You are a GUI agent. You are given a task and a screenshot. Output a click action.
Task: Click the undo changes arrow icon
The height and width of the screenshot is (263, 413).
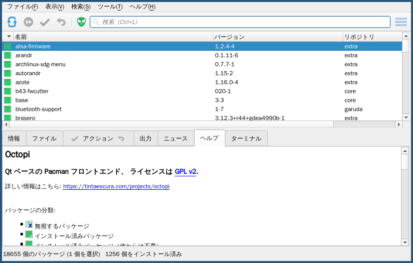coord(61,22)
